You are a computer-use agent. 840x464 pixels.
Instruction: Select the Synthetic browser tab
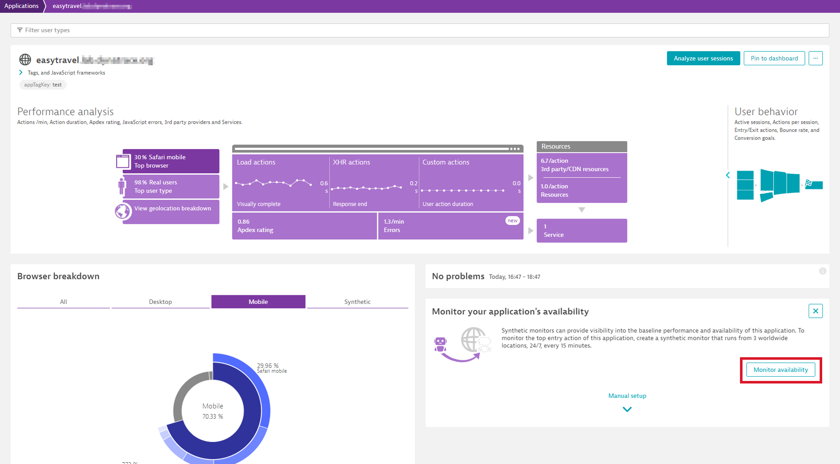coord(357,301)
